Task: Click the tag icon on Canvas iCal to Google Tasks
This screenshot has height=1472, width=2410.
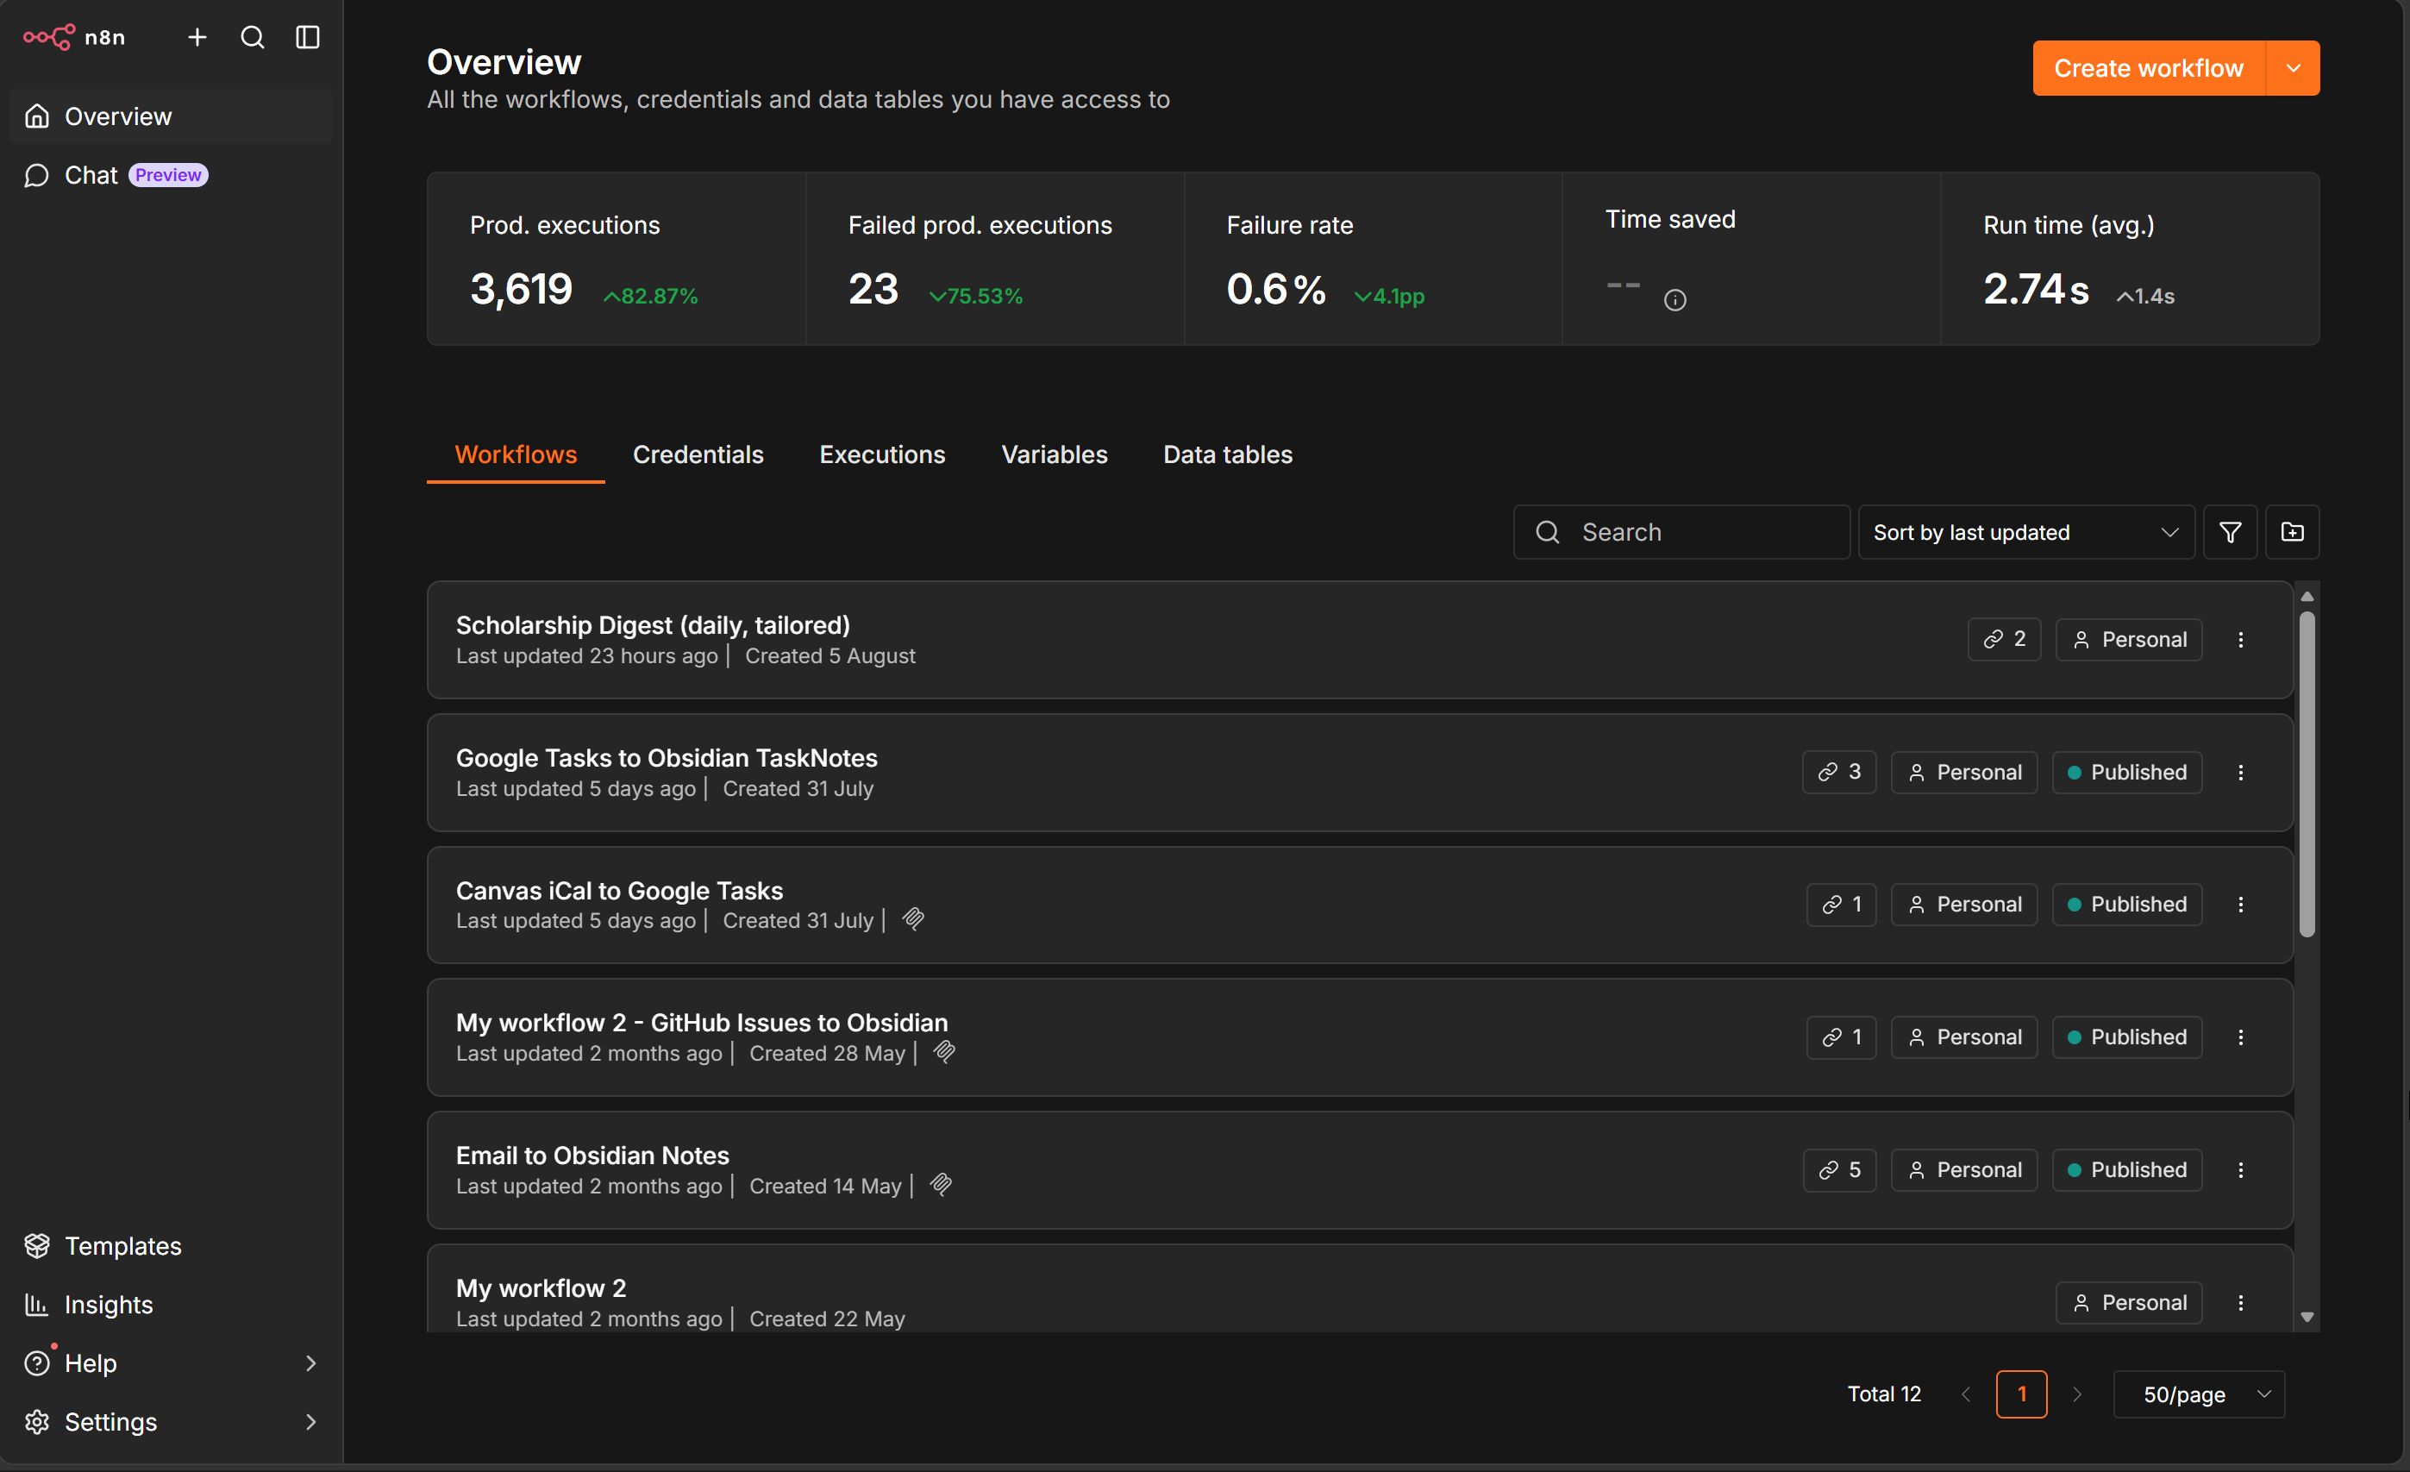Action: [x=913, y=919]
